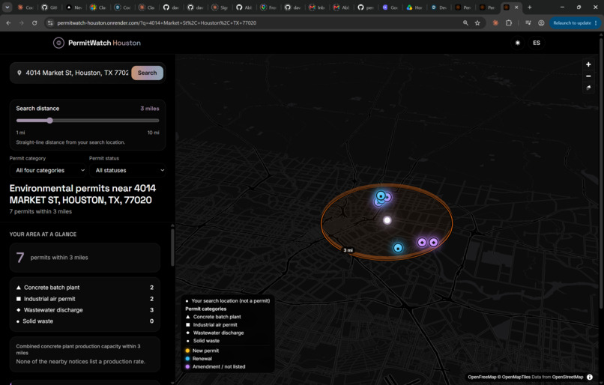The height and width of the screenshot is (385, 604).
Task: Open the media control icon in toolbar
Action: pyautogui.click(x=528, y=22)
